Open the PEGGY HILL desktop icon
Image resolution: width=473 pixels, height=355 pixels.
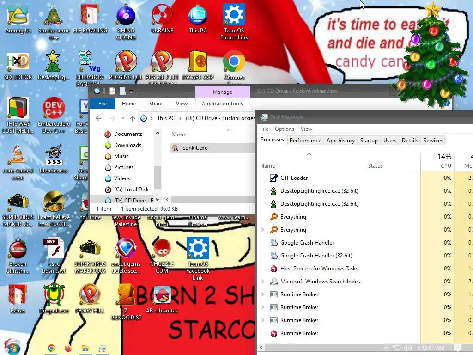click(90, 299)
